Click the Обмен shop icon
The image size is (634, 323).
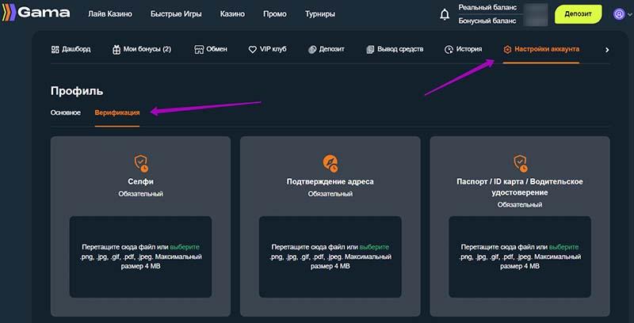(199, 50)
